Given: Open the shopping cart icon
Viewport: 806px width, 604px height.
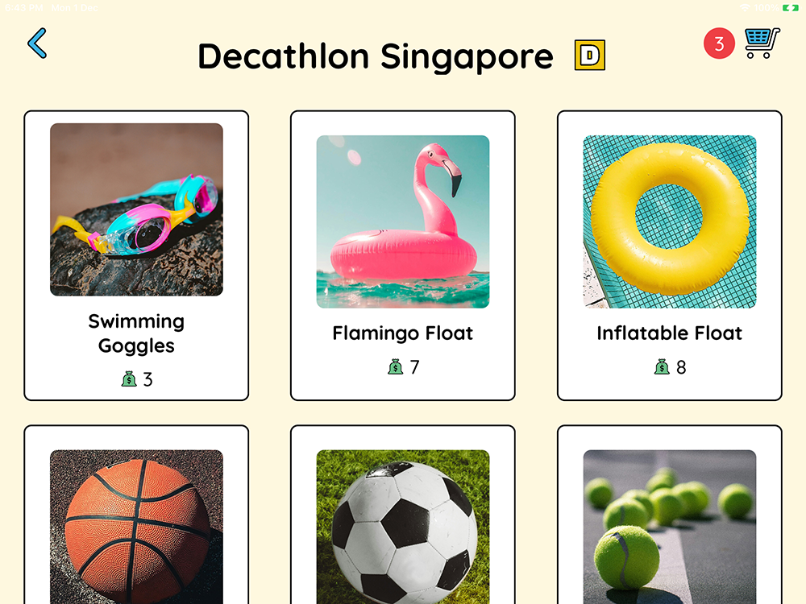Looking at the screenshot, I should (x=762, y=43).
